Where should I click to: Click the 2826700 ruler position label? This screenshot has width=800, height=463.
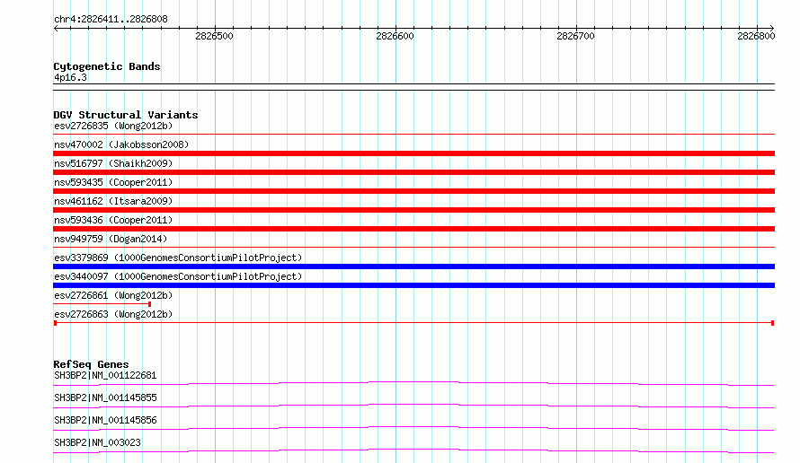coord(575,36)
